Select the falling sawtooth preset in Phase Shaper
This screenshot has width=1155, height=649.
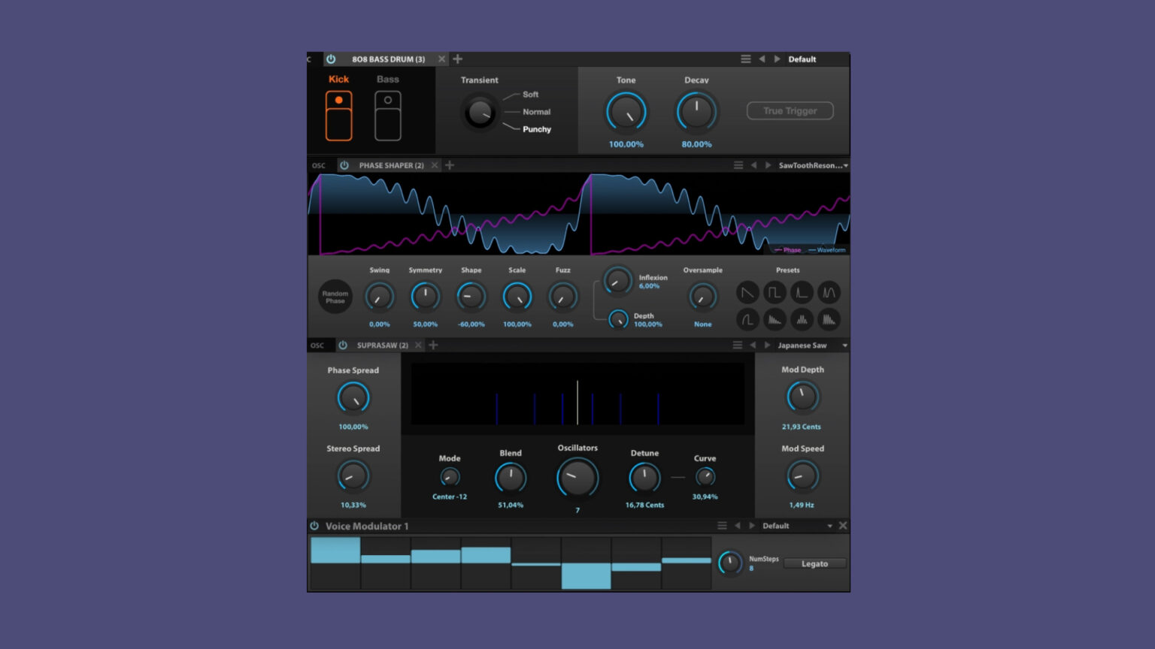(x=747, y=292)
